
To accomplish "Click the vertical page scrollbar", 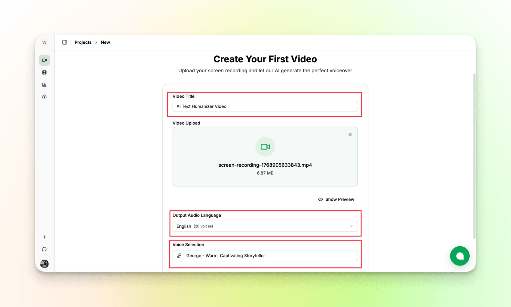I will [474, 156].
